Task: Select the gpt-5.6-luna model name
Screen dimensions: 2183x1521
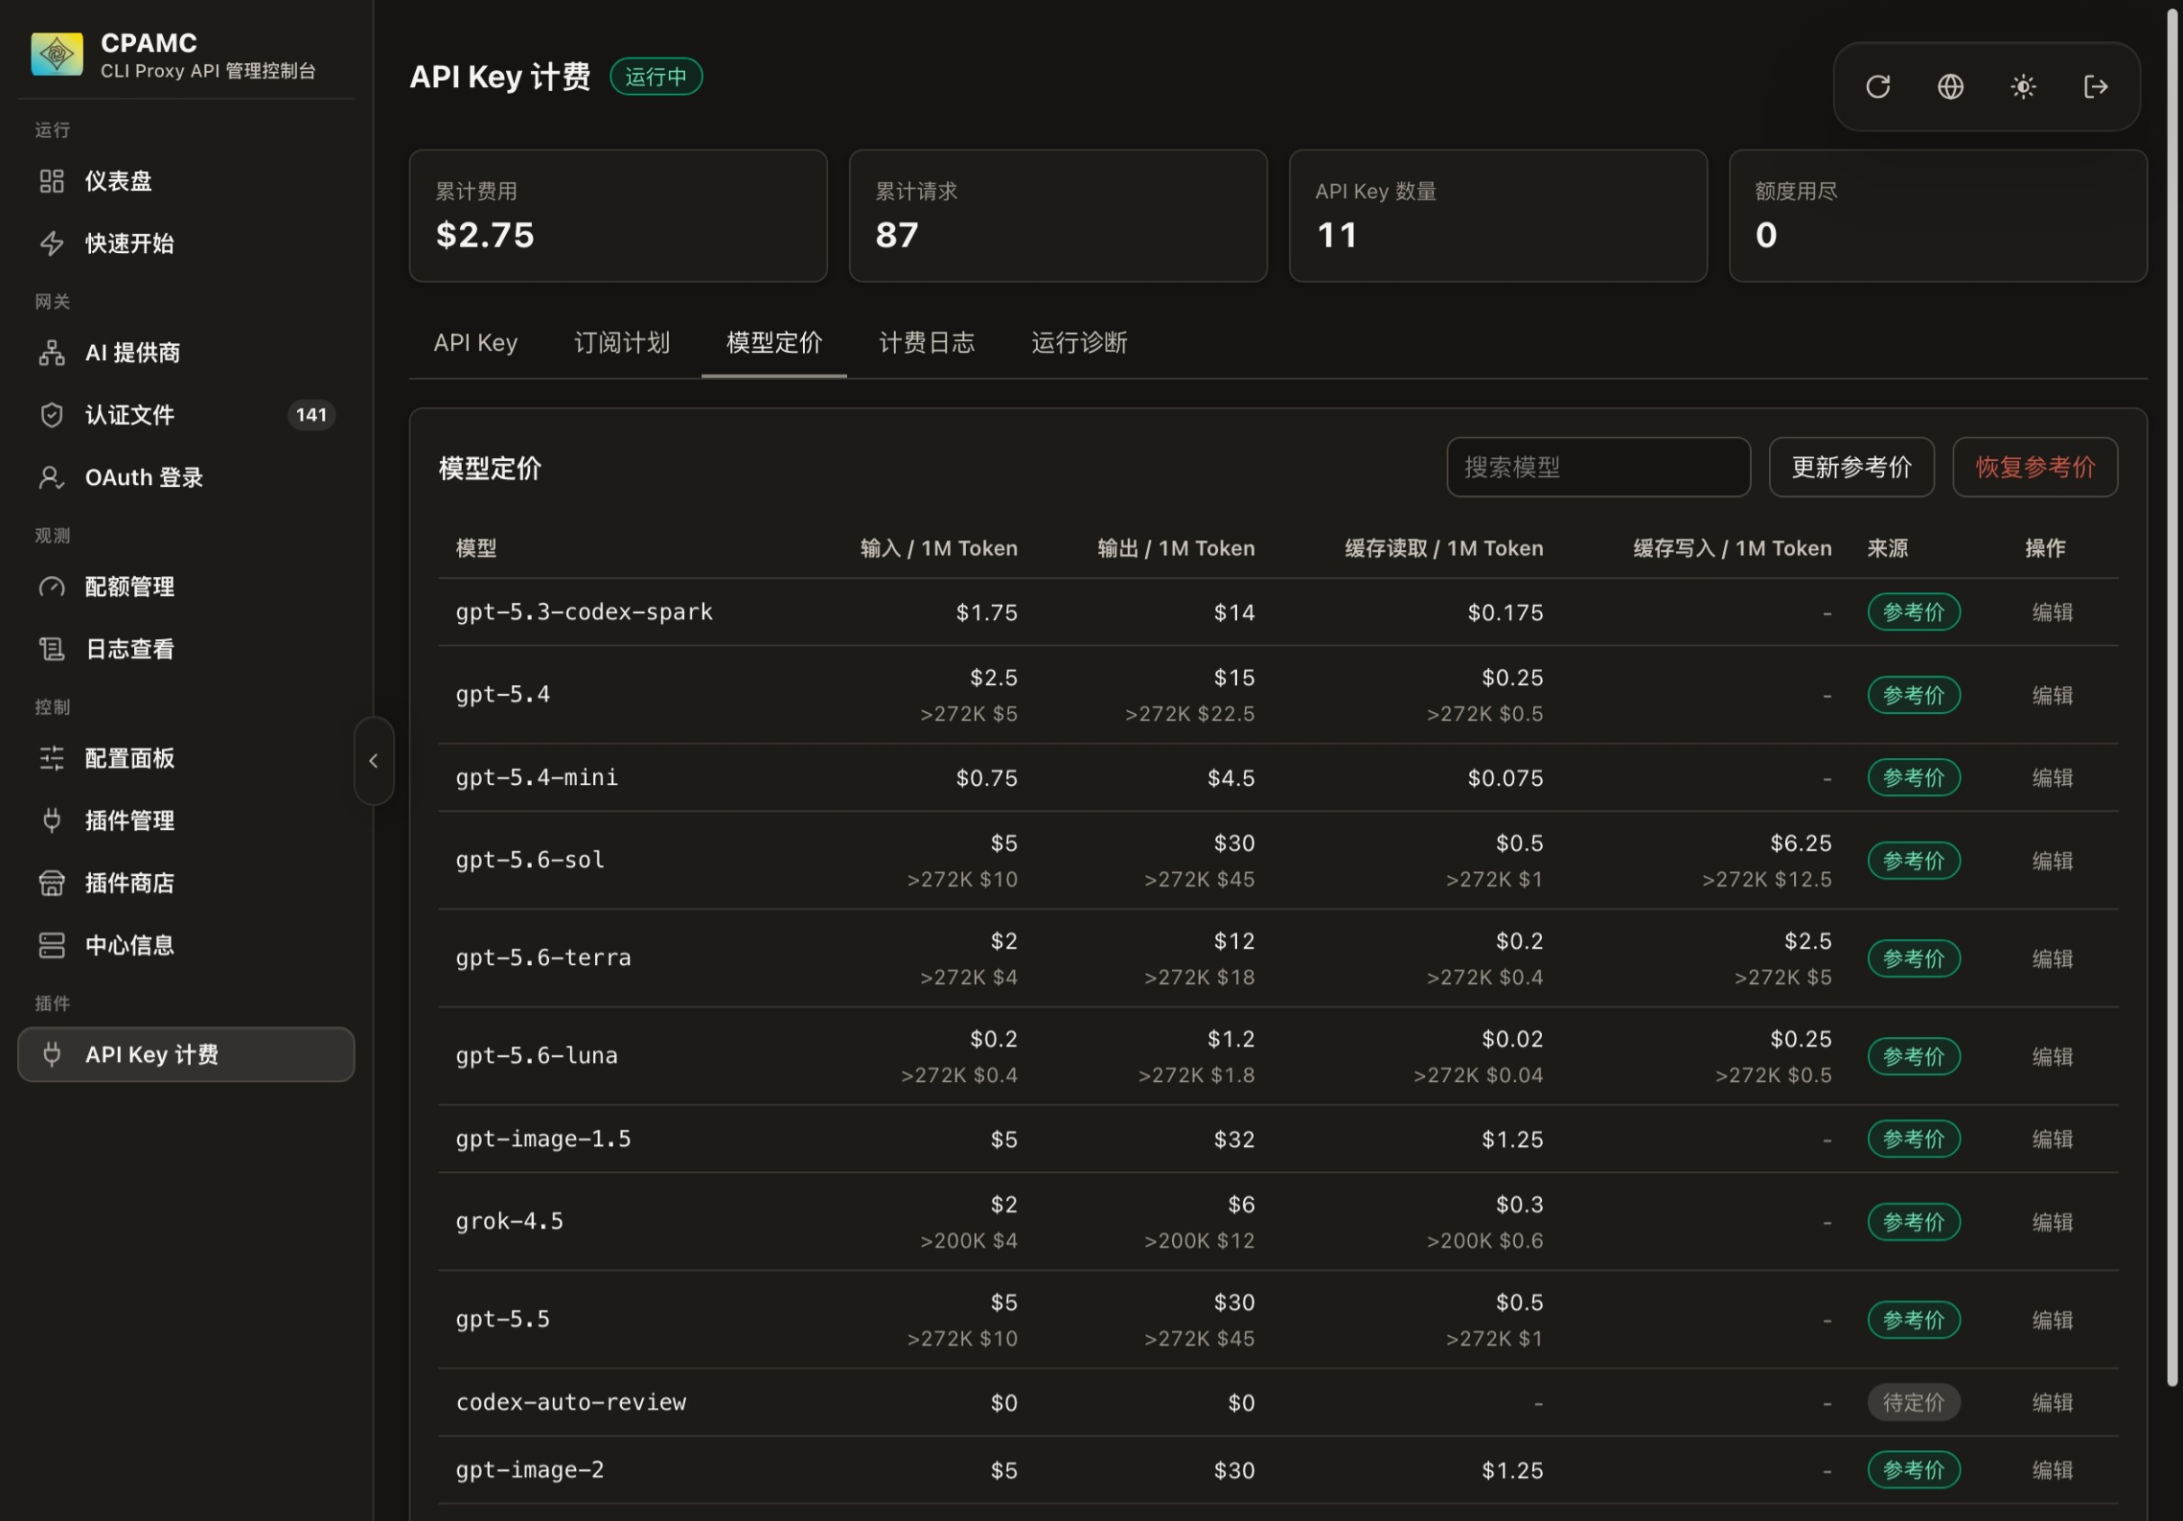Action: (x=537, y=1056)
